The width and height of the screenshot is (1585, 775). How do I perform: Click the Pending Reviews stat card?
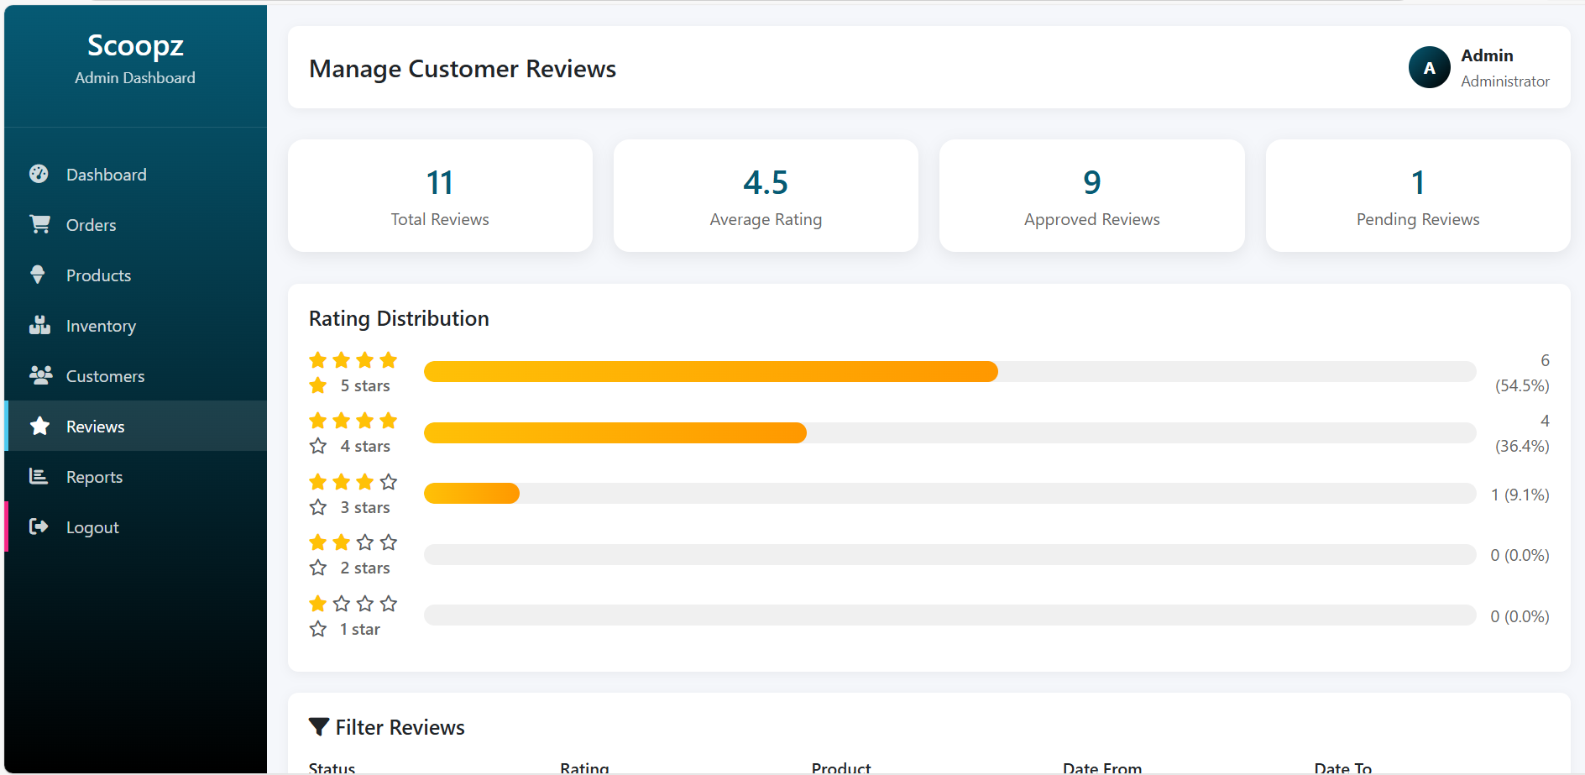coord(1417,196)
